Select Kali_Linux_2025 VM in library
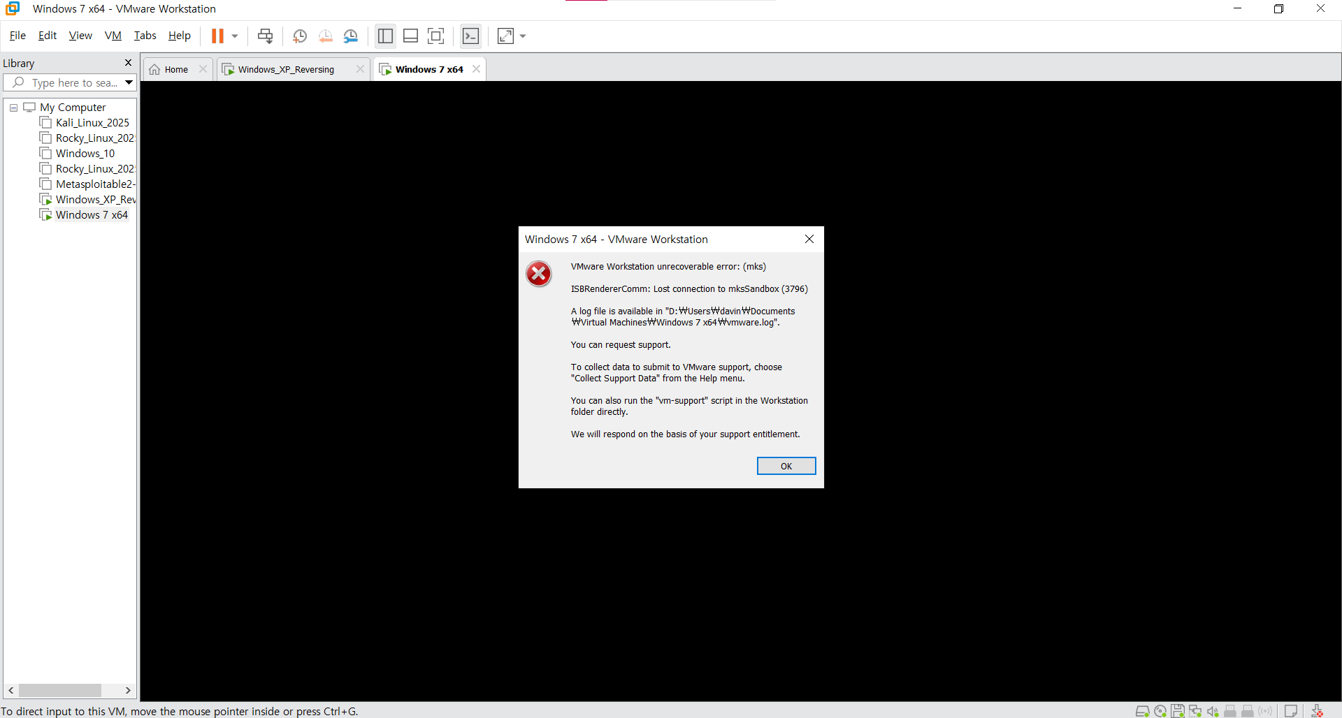 [92, 123]
